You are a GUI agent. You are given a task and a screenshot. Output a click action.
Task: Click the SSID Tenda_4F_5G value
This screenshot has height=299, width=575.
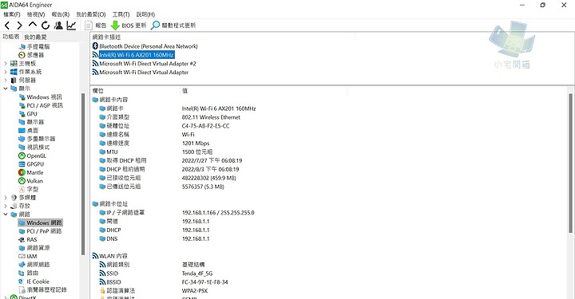pos(197,273)
